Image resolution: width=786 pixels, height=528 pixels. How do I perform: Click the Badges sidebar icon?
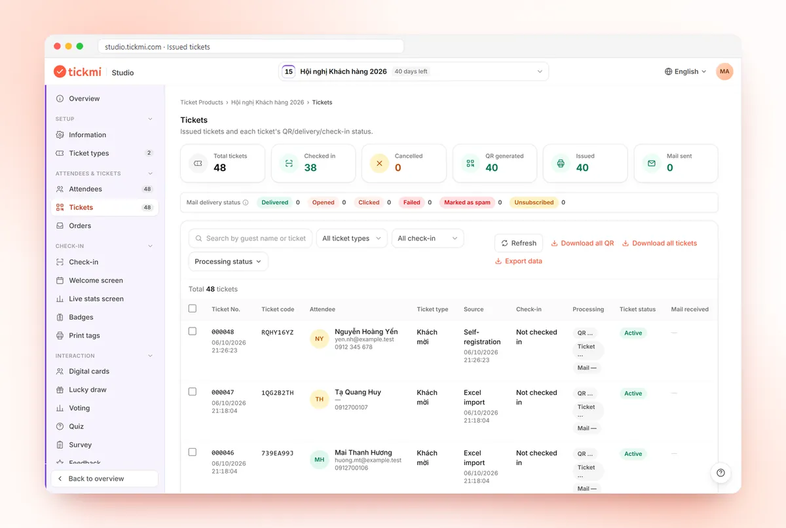coord(60,317)
